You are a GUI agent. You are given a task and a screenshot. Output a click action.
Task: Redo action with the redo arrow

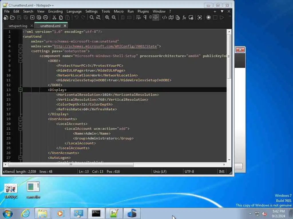(83, 17)
